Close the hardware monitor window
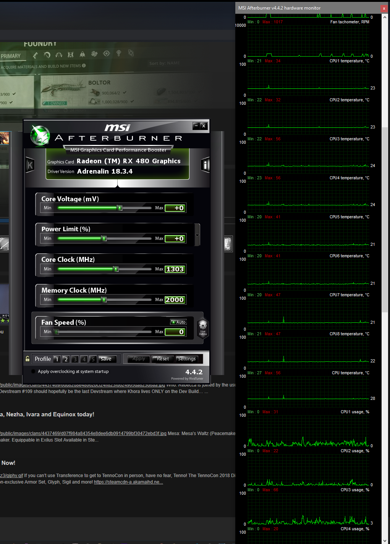 coord(384,8)
